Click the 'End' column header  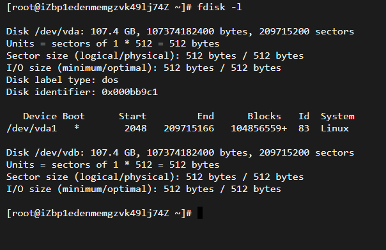(206, 116)
